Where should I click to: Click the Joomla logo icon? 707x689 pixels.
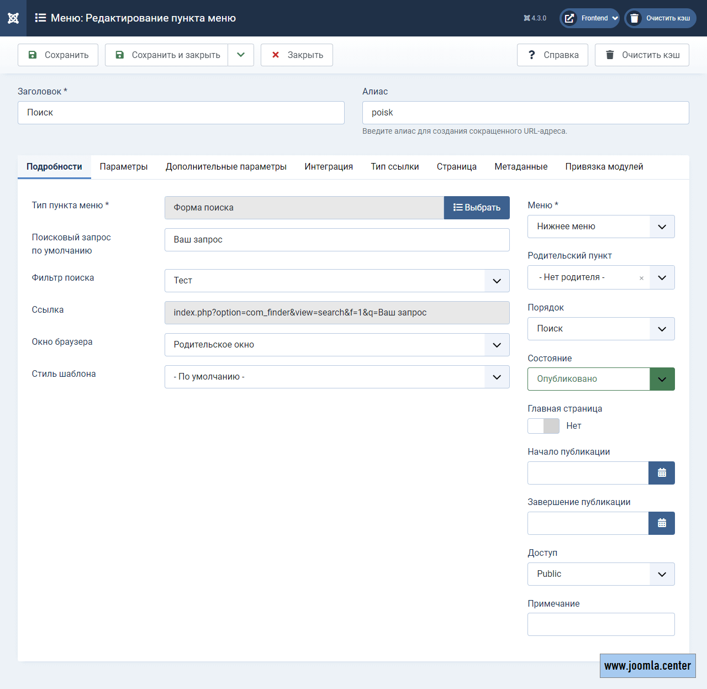click(x=13, y=18)
